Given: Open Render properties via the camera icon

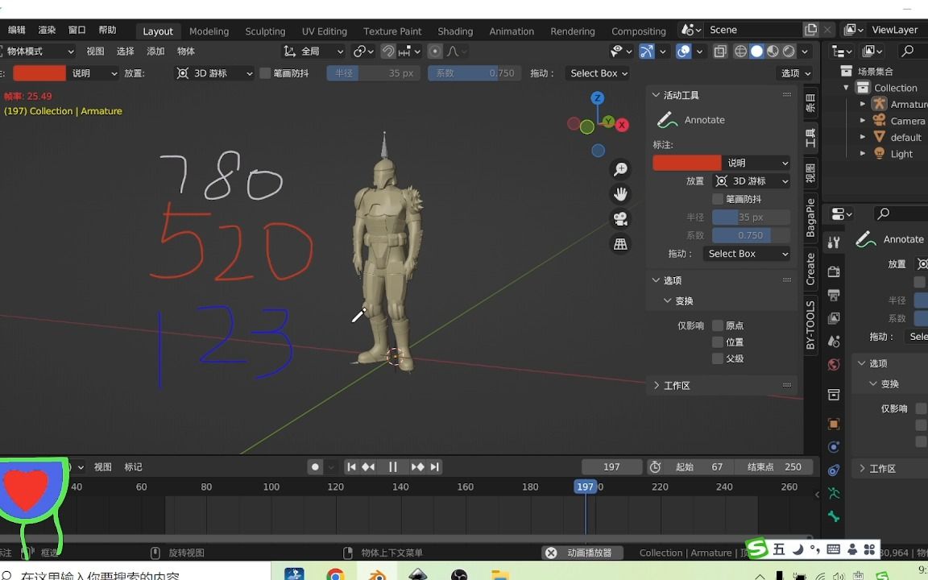Looking at the screenshot, I should click(834, 271).
